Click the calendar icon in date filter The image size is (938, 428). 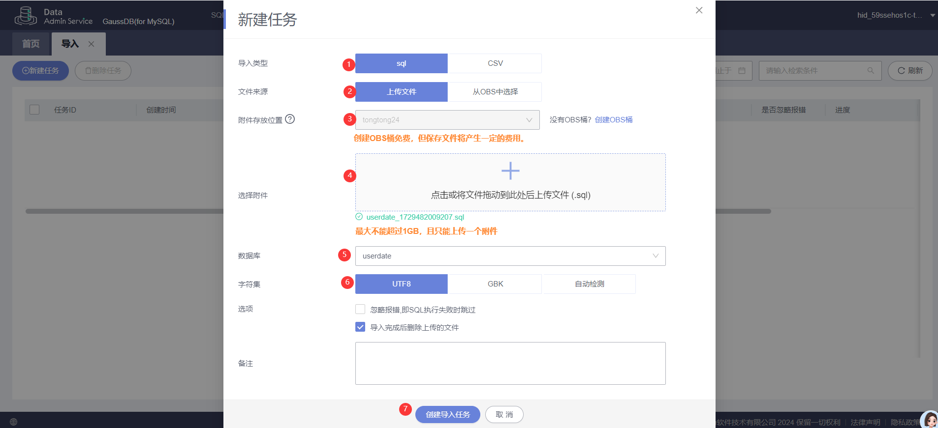[x=742, y=71]
